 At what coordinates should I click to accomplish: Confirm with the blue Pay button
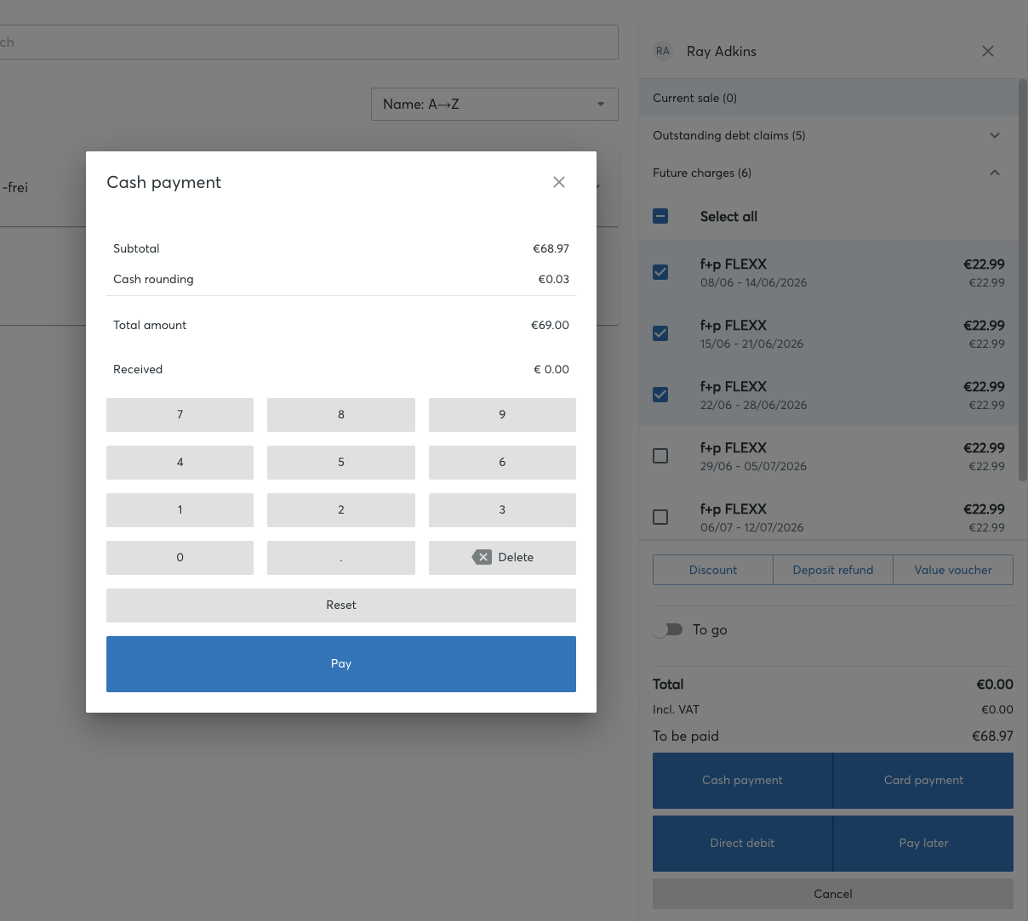341,664
